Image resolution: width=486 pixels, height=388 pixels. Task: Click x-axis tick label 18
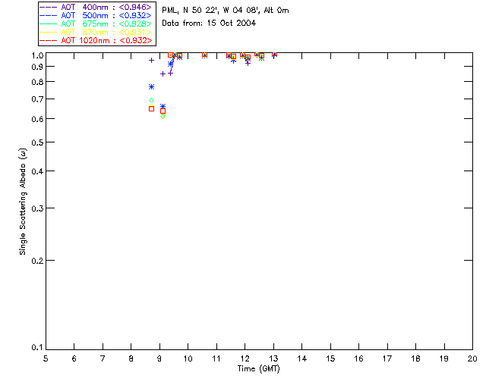(416, 358)
